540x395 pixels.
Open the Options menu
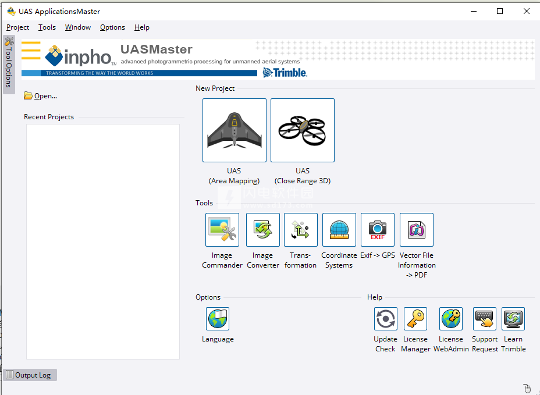(112, 27)
